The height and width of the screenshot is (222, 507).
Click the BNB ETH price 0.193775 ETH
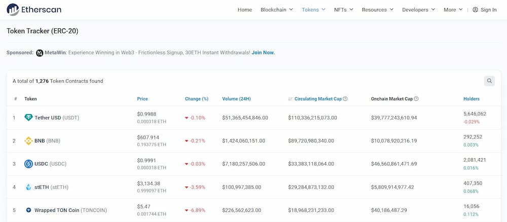[152, 145]
